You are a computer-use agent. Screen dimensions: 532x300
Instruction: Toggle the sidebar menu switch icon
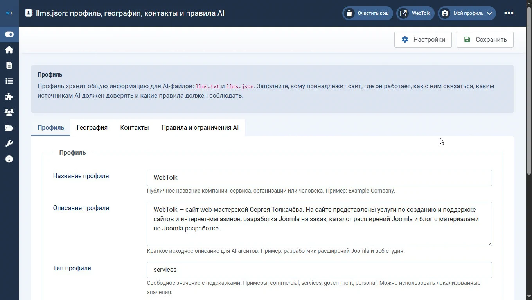(9, 34)
